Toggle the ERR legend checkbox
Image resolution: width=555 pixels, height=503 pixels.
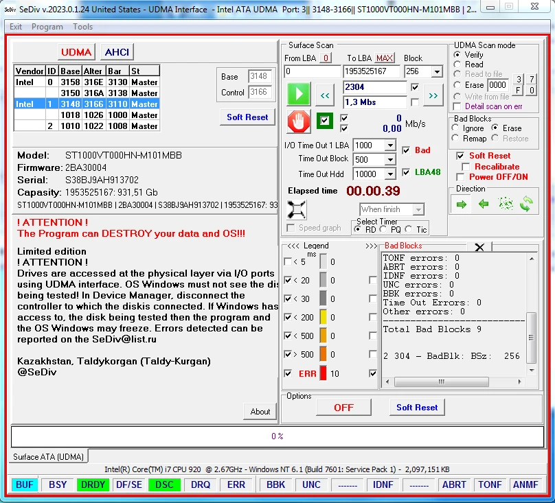288,373
